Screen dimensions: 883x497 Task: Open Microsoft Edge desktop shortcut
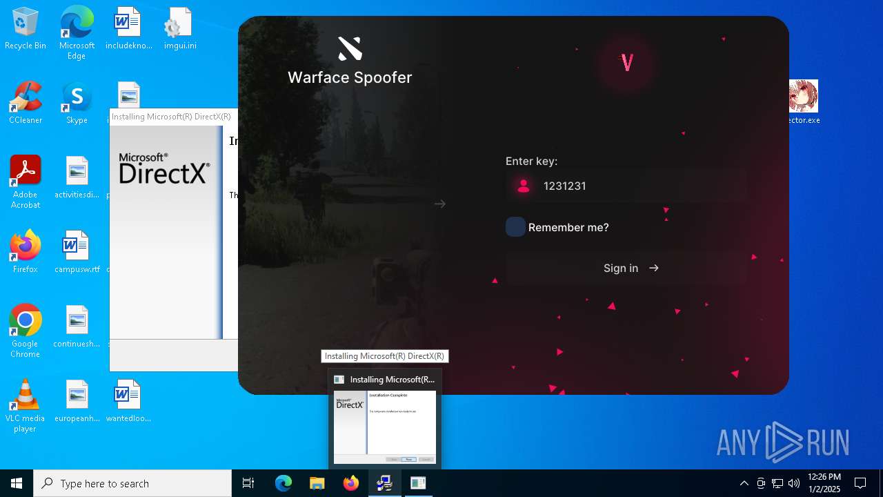(77, 33)
